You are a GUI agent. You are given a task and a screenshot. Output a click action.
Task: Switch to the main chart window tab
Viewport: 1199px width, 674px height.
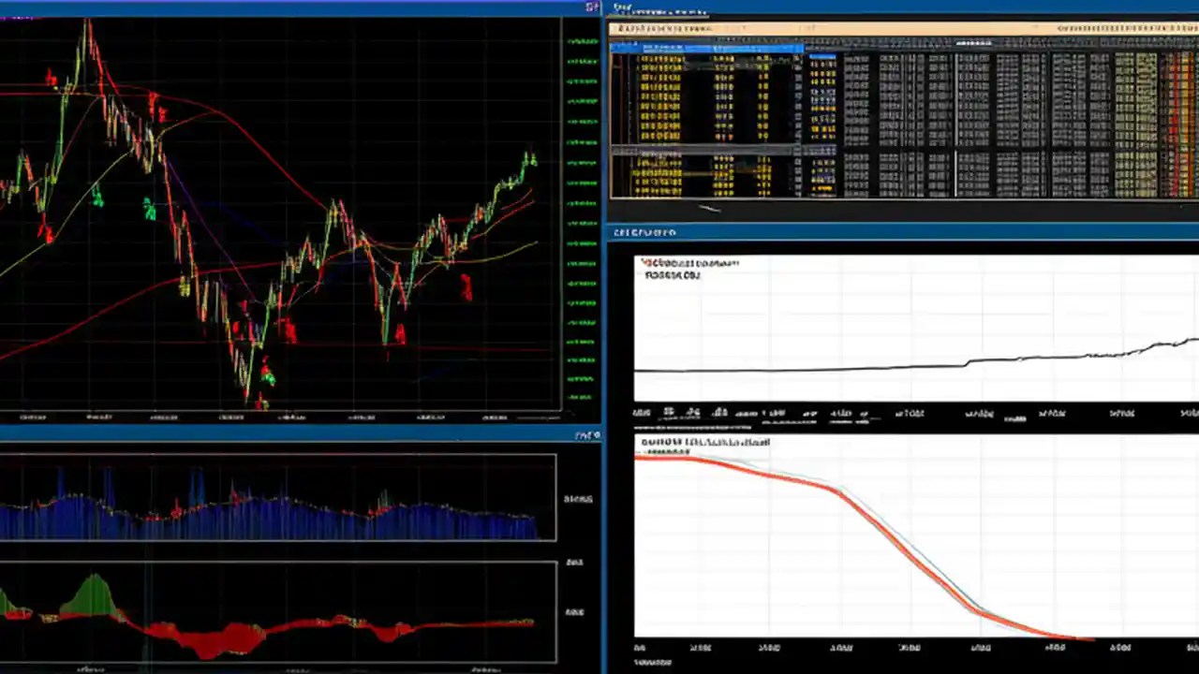pyautogui.click(x=281, y=7)
